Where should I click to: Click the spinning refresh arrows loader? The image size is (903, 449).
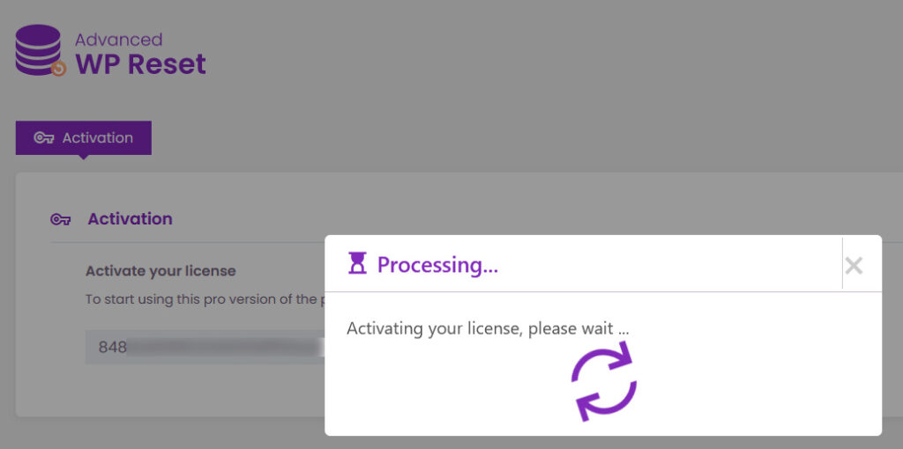click(x=603, y=380)
